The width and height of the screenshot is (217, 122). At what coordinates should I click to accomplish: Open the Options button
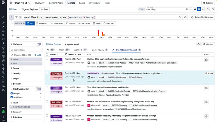(x=208, y=44)
